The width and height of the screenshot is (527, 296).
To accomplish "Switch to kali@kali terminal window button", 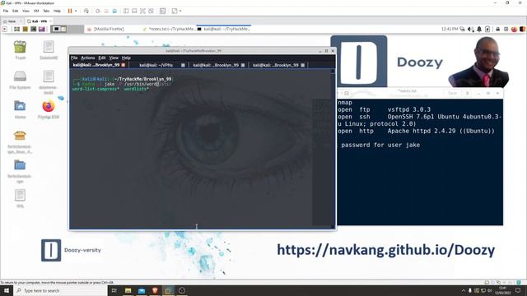I will point(224,30).
